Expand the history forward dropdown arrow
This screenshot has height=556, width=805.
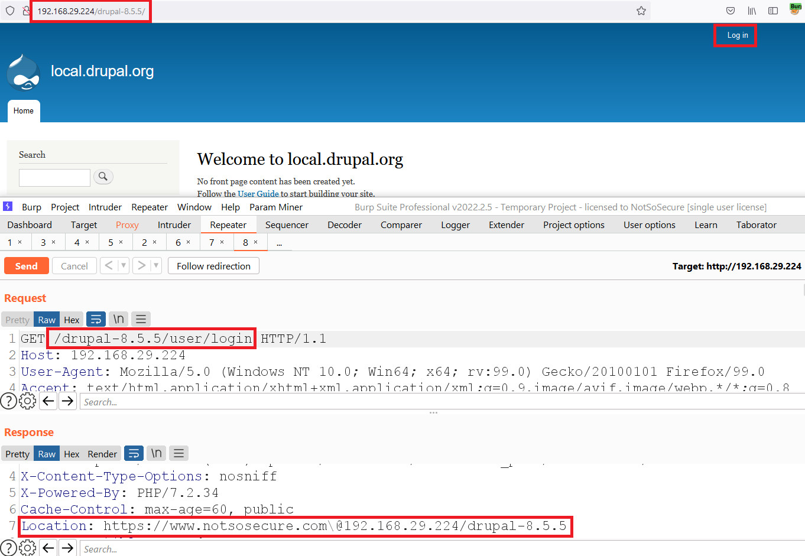tap(156, 266)
